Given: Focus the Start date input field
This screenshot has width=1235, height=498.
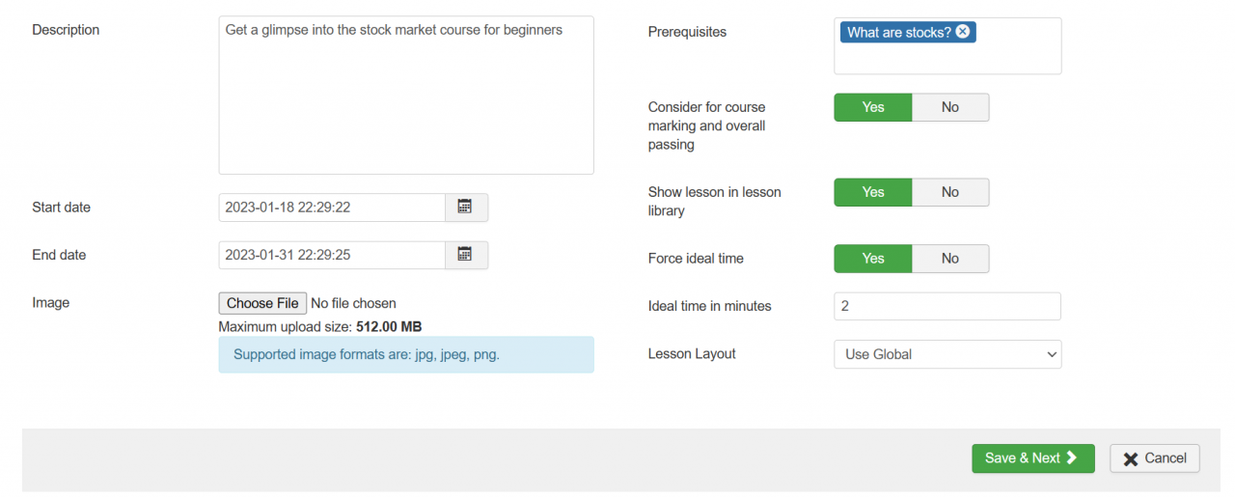Looking at the screenshot, I should pyautogui.click(x=331, y=207).
